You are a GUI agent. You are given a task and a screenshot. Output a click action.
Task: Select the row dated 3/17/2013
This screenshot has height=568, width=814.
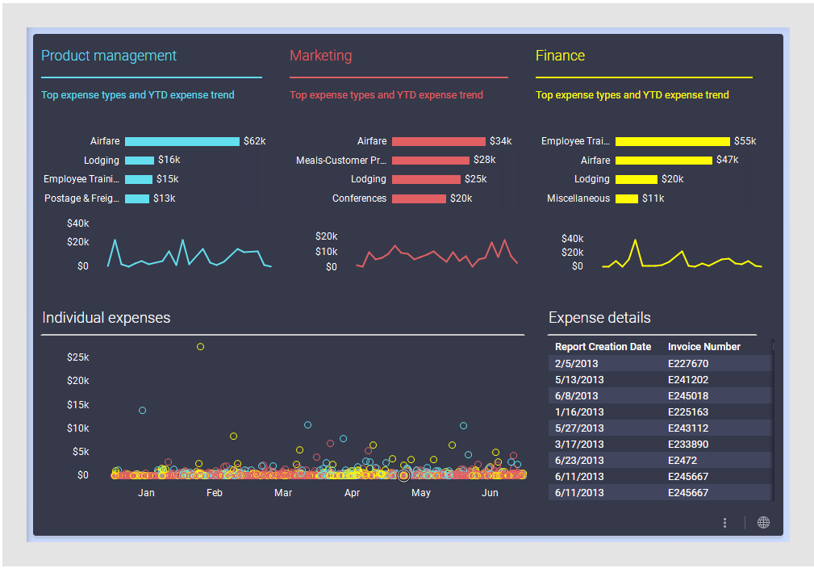click(658, 445)
